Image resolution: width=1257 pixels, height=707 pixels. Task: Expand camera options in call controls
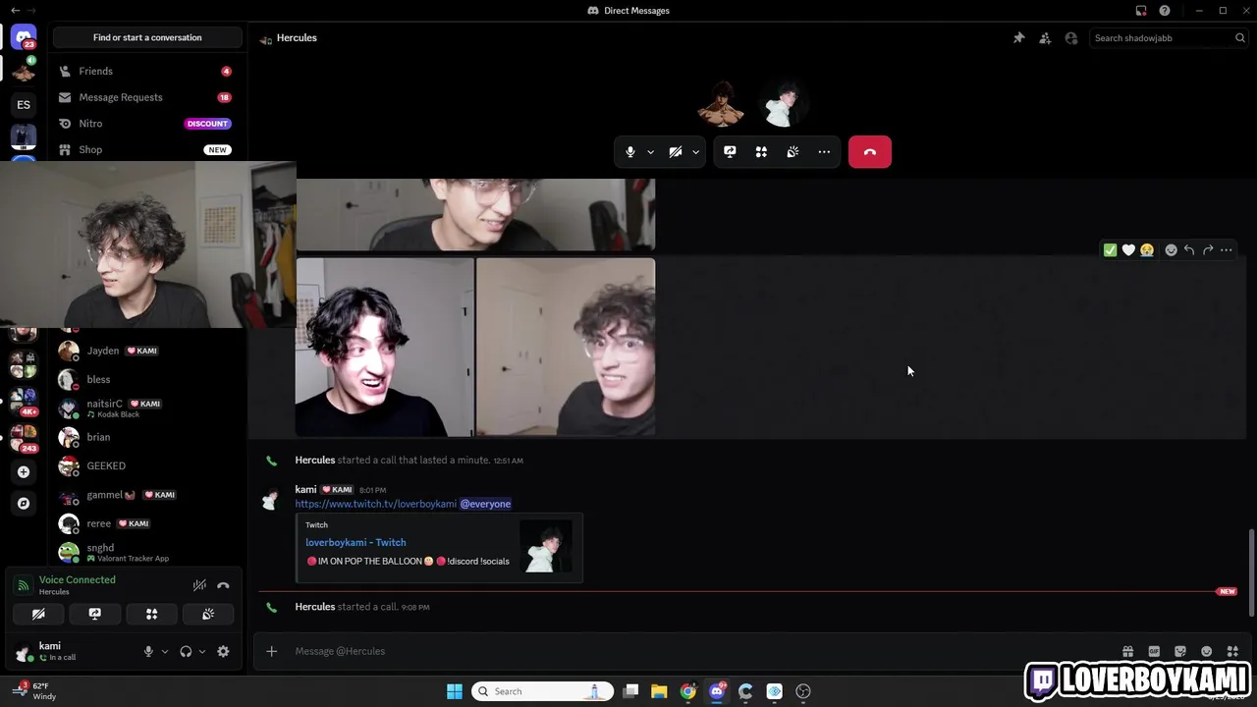pyautogui.click(x=695, y=152)
